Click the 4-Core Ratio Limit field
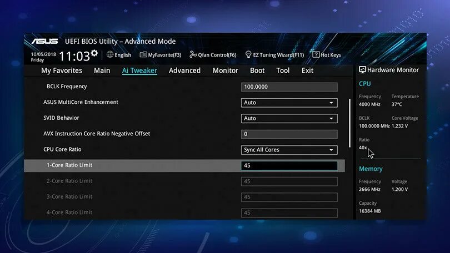Image resolution: width=450 pixels, height=253 pixels. point(289,213)
